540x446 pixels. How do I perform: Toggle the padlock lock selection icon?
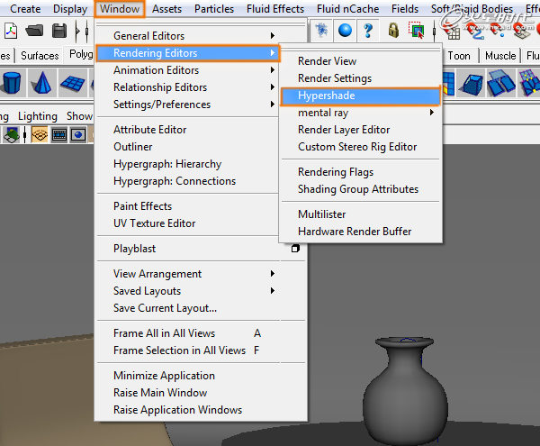pos(393,31)
